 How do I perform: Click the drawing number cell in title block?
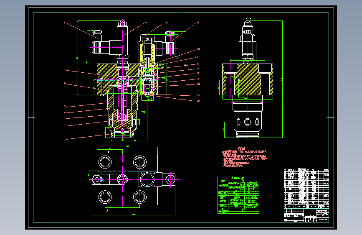[x=322, y=220]
